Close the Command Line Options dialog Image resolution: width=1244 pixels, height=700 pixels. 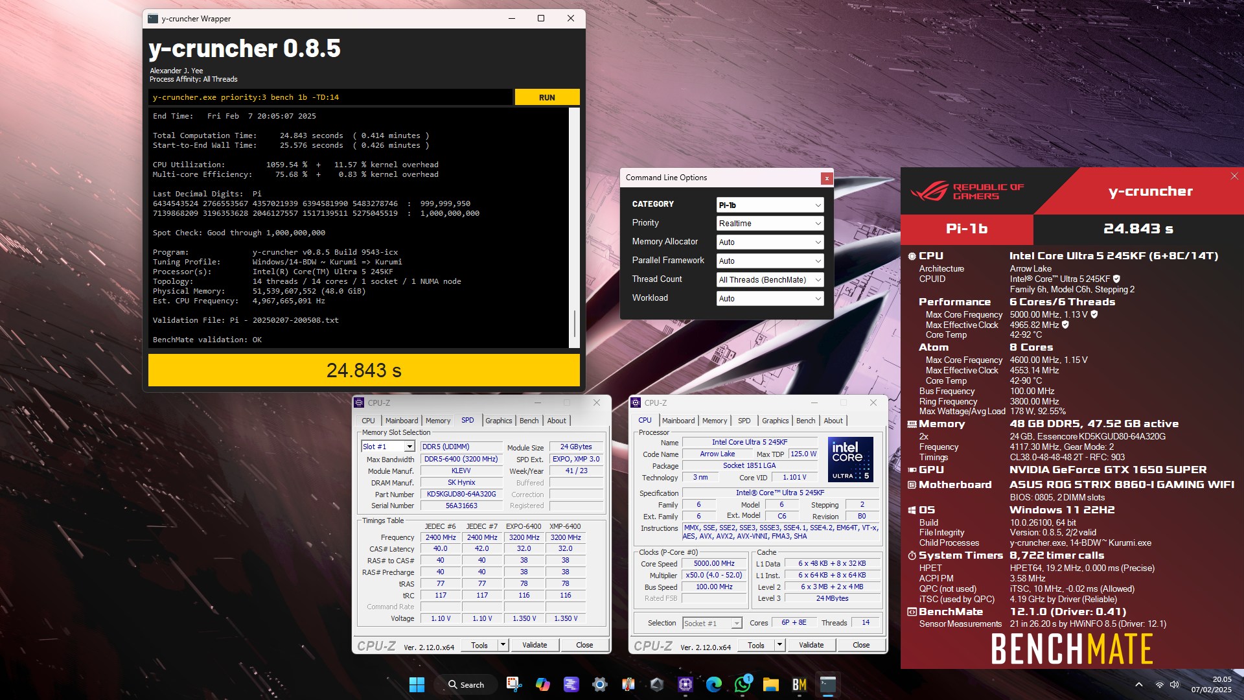click(826, 178)
